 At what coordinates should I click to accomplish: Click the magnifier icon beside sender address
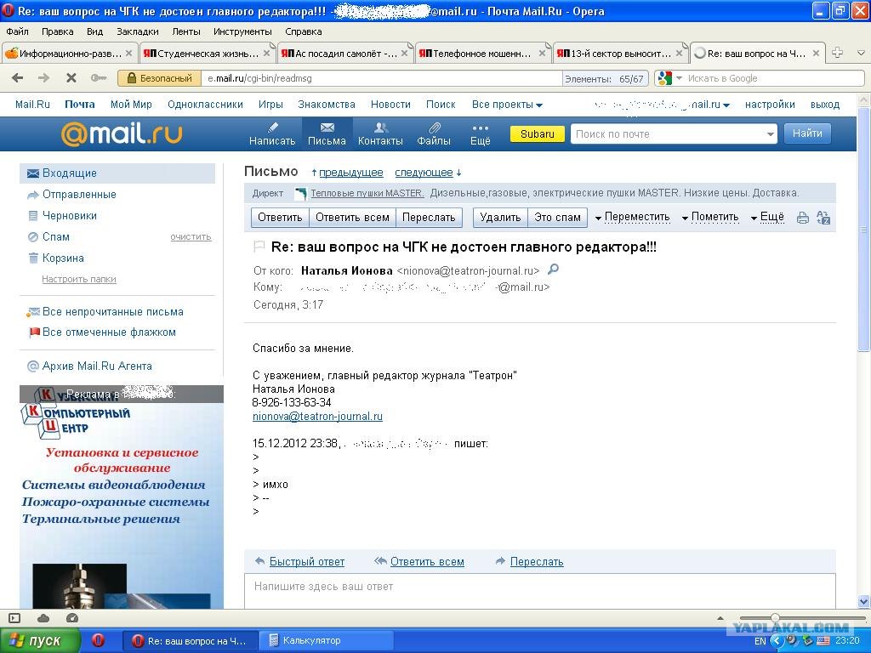pyautogui.click(x=553, y=270)
